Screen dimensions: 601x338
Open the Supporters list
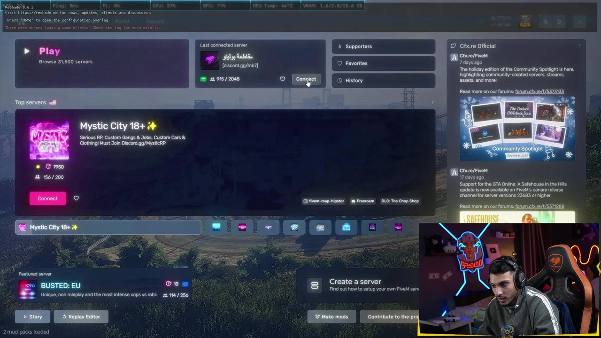click(384, 46)
